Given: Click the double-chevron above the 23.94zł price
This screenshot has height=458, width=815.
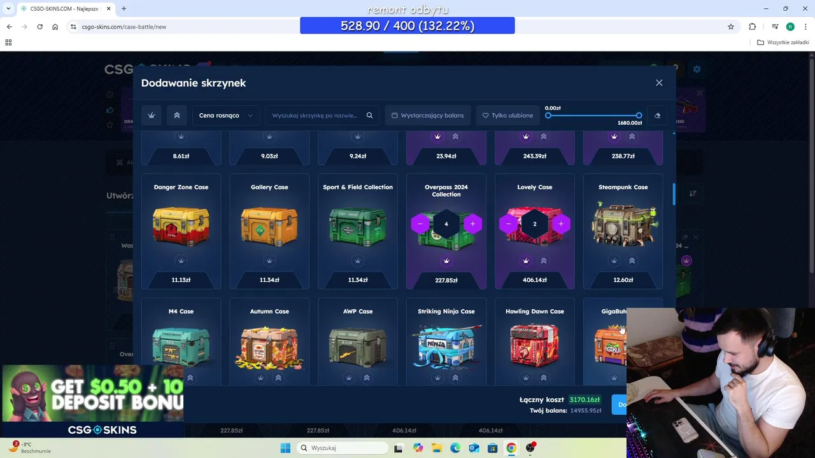Looking at the screenshot, I should tap(455, 137).
